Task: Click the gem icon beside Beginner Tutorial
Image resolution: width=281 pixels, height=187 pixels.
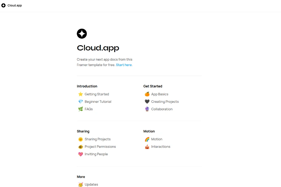Action: click(x=81, y=102)
